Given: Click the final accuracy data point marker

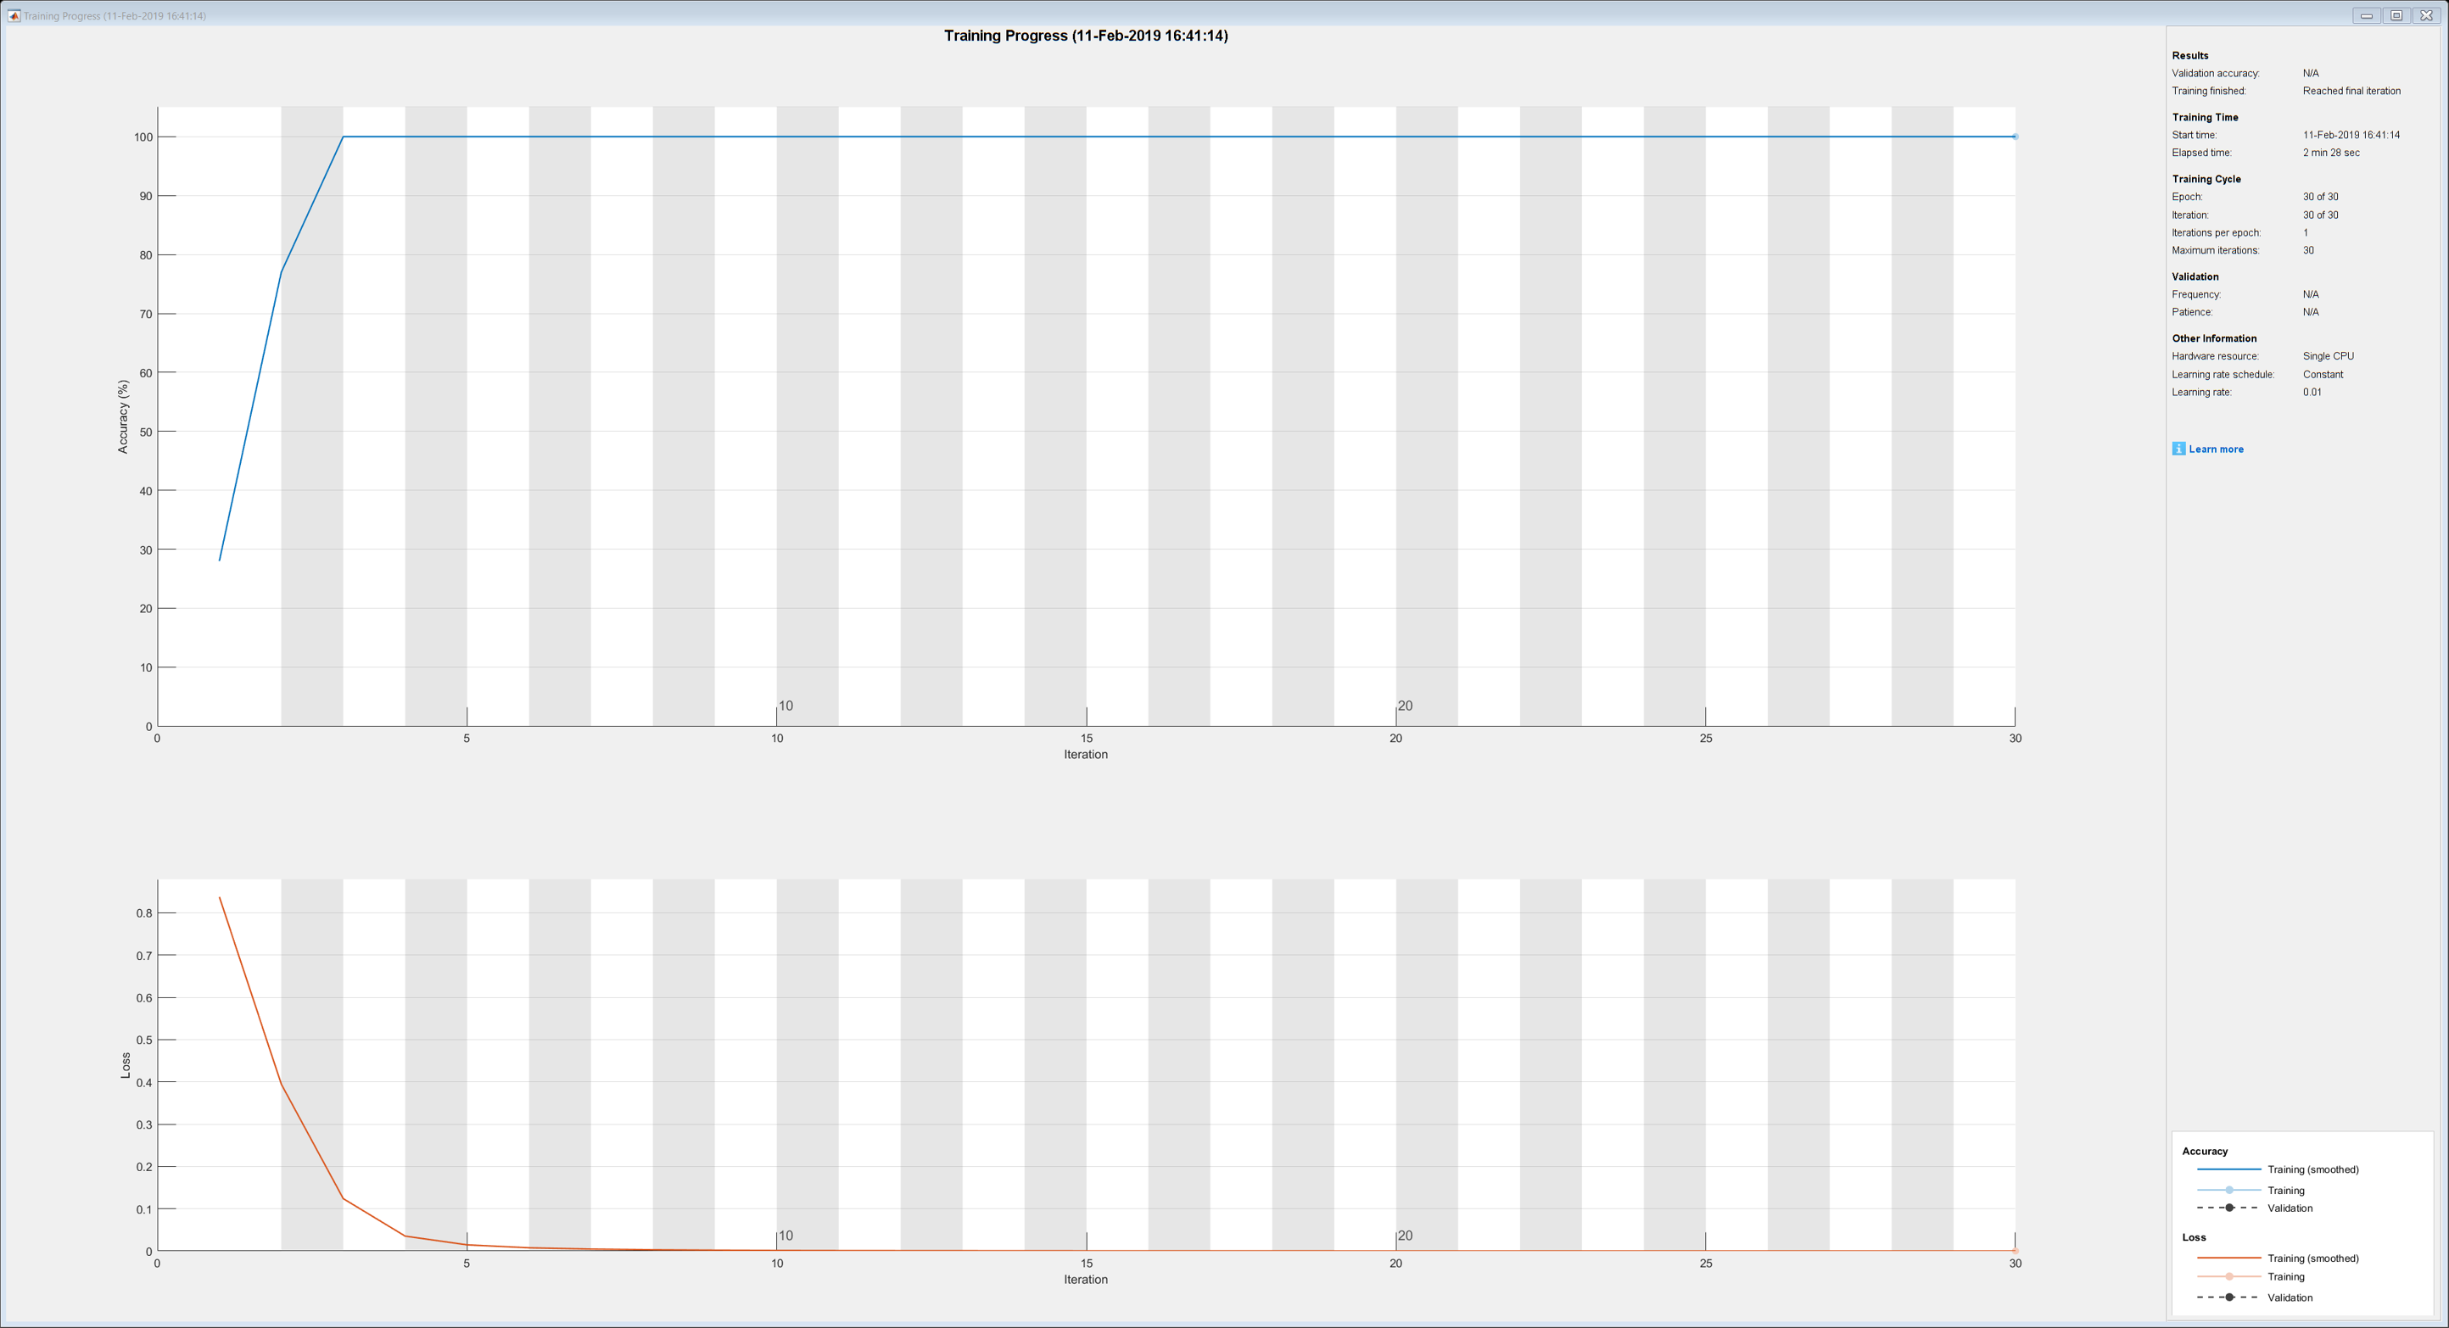Looking at the screenshot, I should 2015,137.
